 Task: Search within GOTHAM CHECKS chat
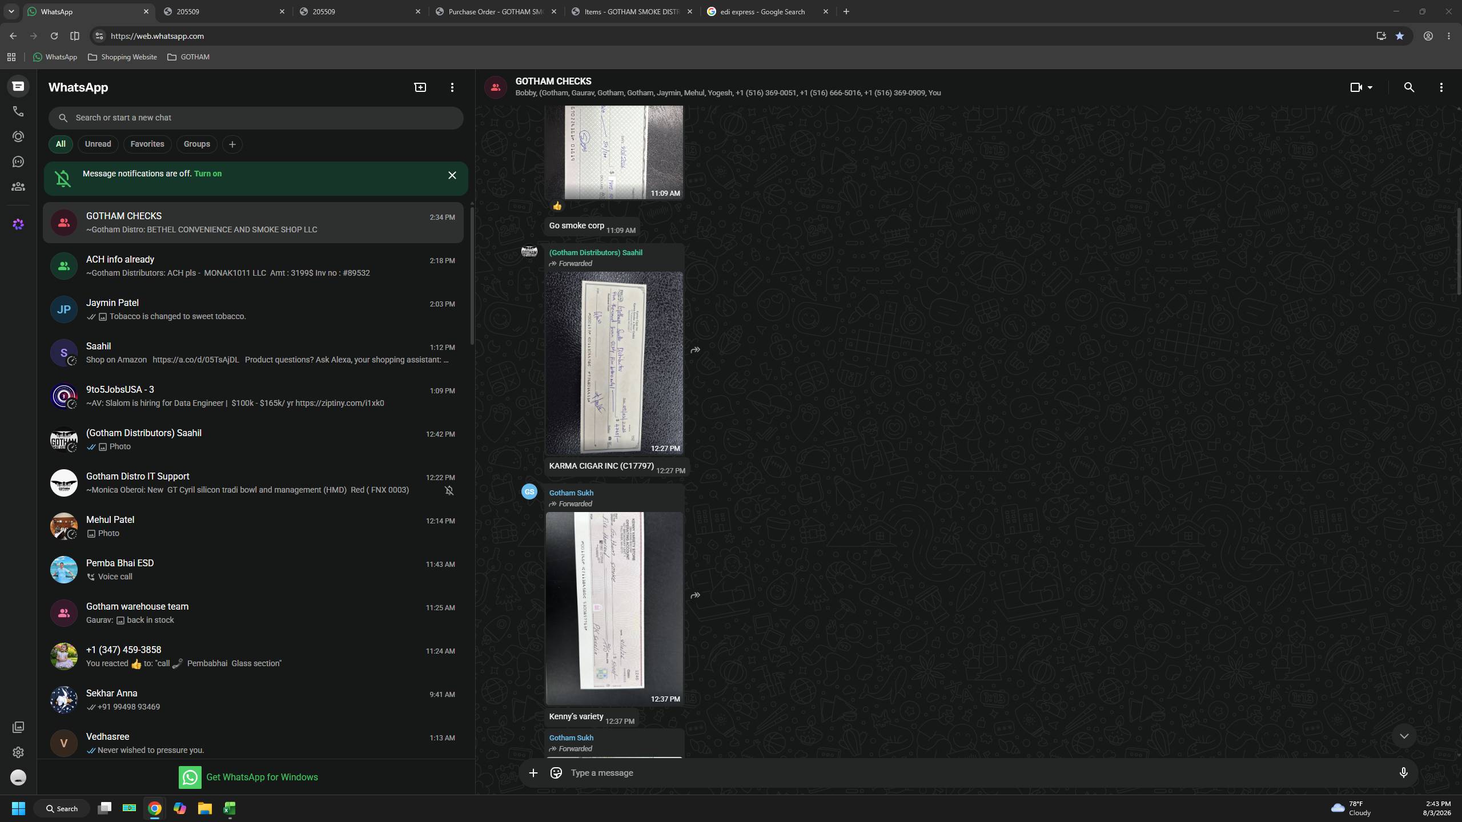coord(1409,87)
